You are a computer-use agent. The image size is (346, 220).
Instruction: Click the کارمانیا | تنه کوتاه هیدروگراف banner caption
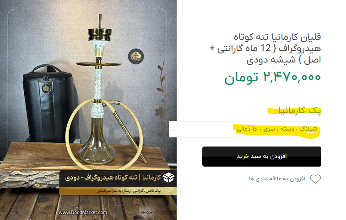tap(113, 178)
